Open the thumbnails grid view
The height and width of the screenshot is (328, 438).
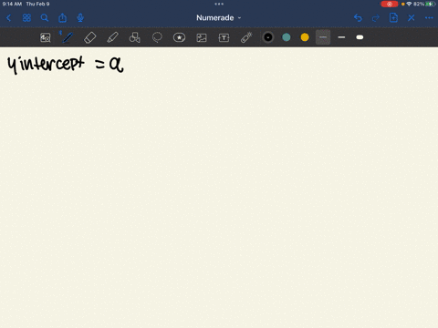26,18
